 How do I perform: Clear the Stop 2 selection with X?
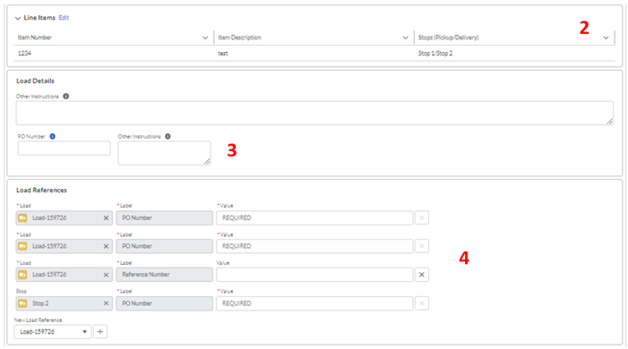pos(106,303)
